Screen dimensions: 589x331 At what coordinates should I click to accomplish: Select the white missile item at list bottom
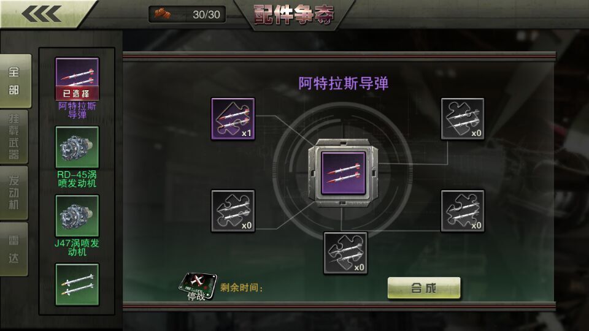77,285
